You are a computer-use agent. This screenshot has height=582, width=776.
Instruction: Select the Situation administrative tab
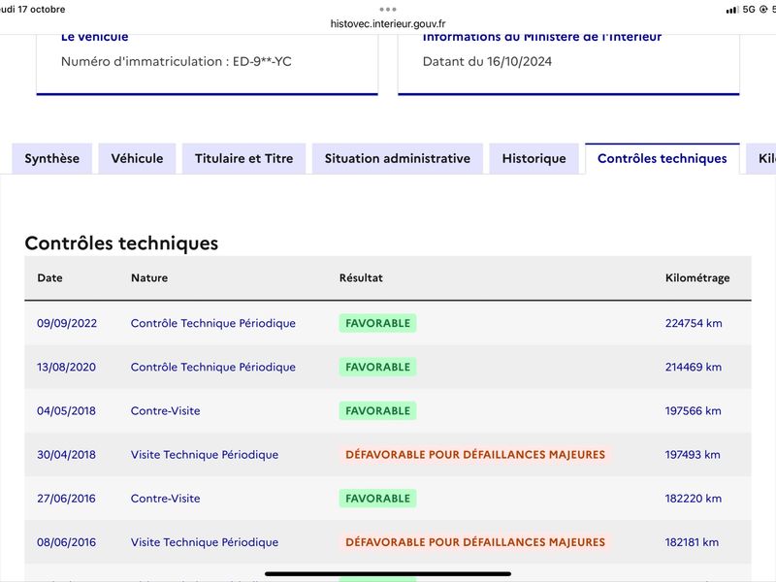point(398,158)
